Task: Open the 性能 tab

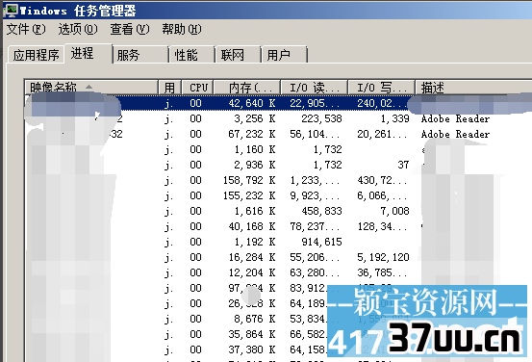Action: click(192, 55)
